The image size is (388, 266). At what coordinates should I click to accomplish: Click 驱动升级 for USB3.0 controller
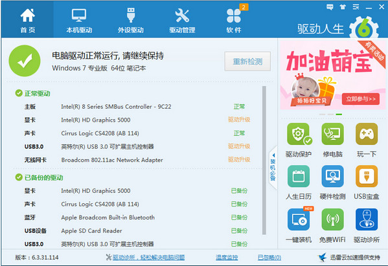(x=239, y=146)
